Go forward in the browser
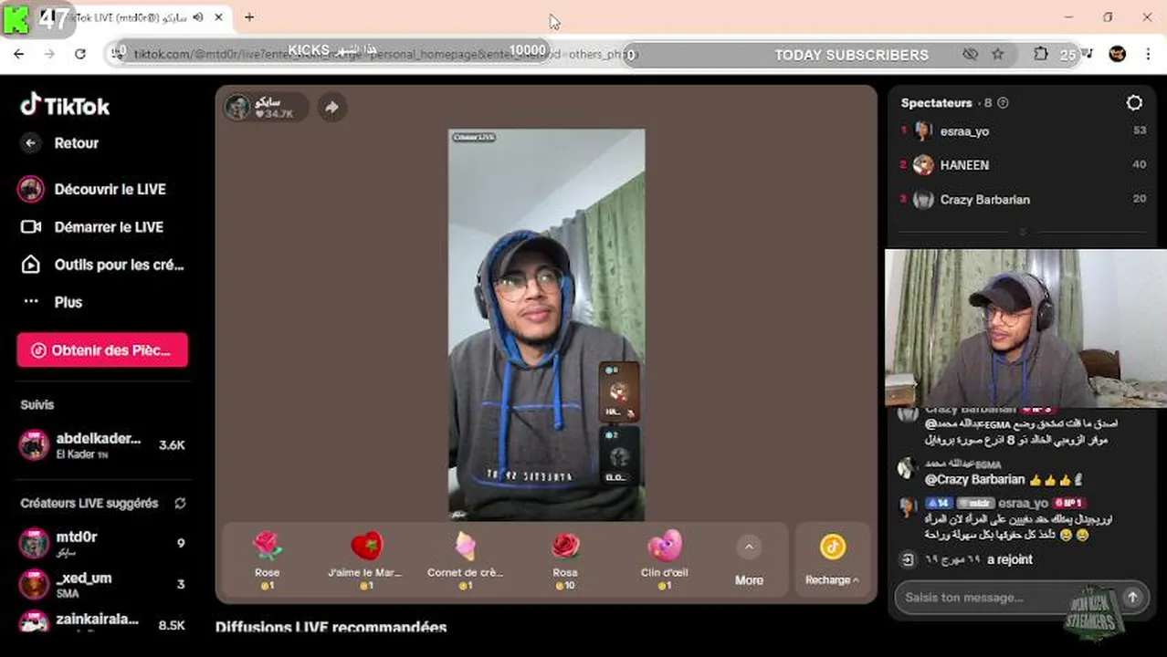Viewport: 1167px width, 657px height. (49, 55)
